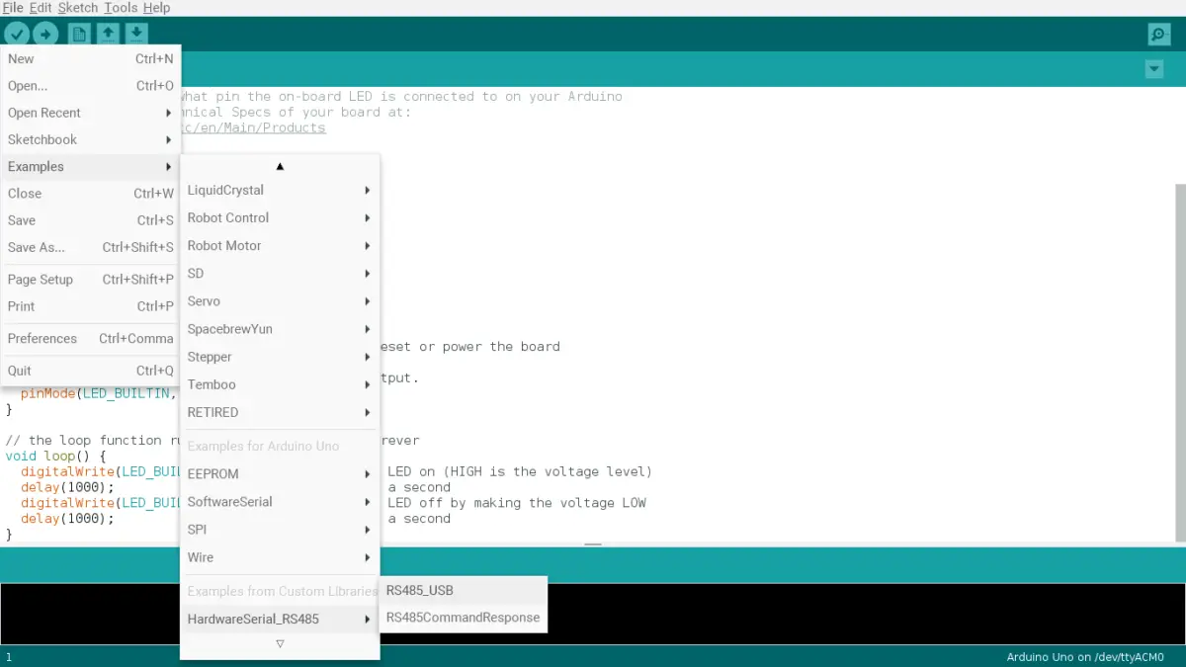Open the Tools menu
1186x667 pixels.
(x=120, y=8)
